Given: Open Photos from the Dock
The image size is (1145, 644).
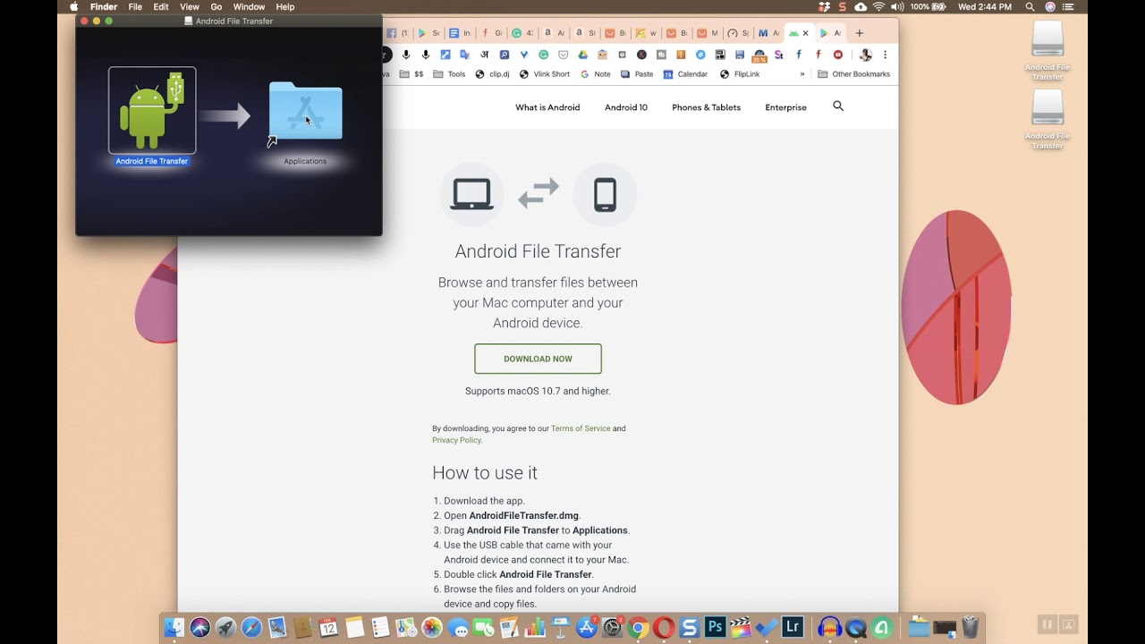Looking at the screenshot, I should point(432,628).
